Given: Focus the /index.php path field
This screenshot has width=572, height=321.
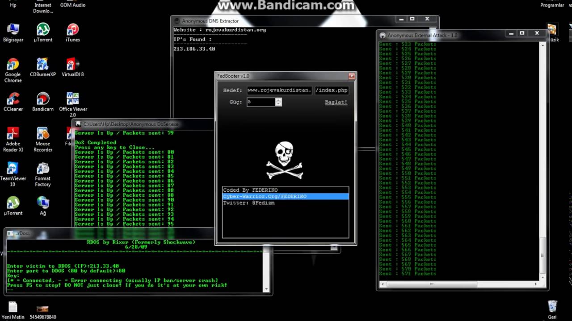Looking at the screenshot, I should pyautogui.click(x=332, y=90).
